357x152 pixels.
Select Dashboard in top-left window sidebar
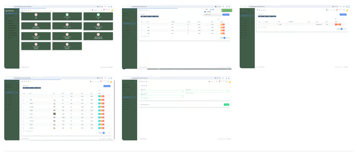pyautogui.click(x=11, y=13)
